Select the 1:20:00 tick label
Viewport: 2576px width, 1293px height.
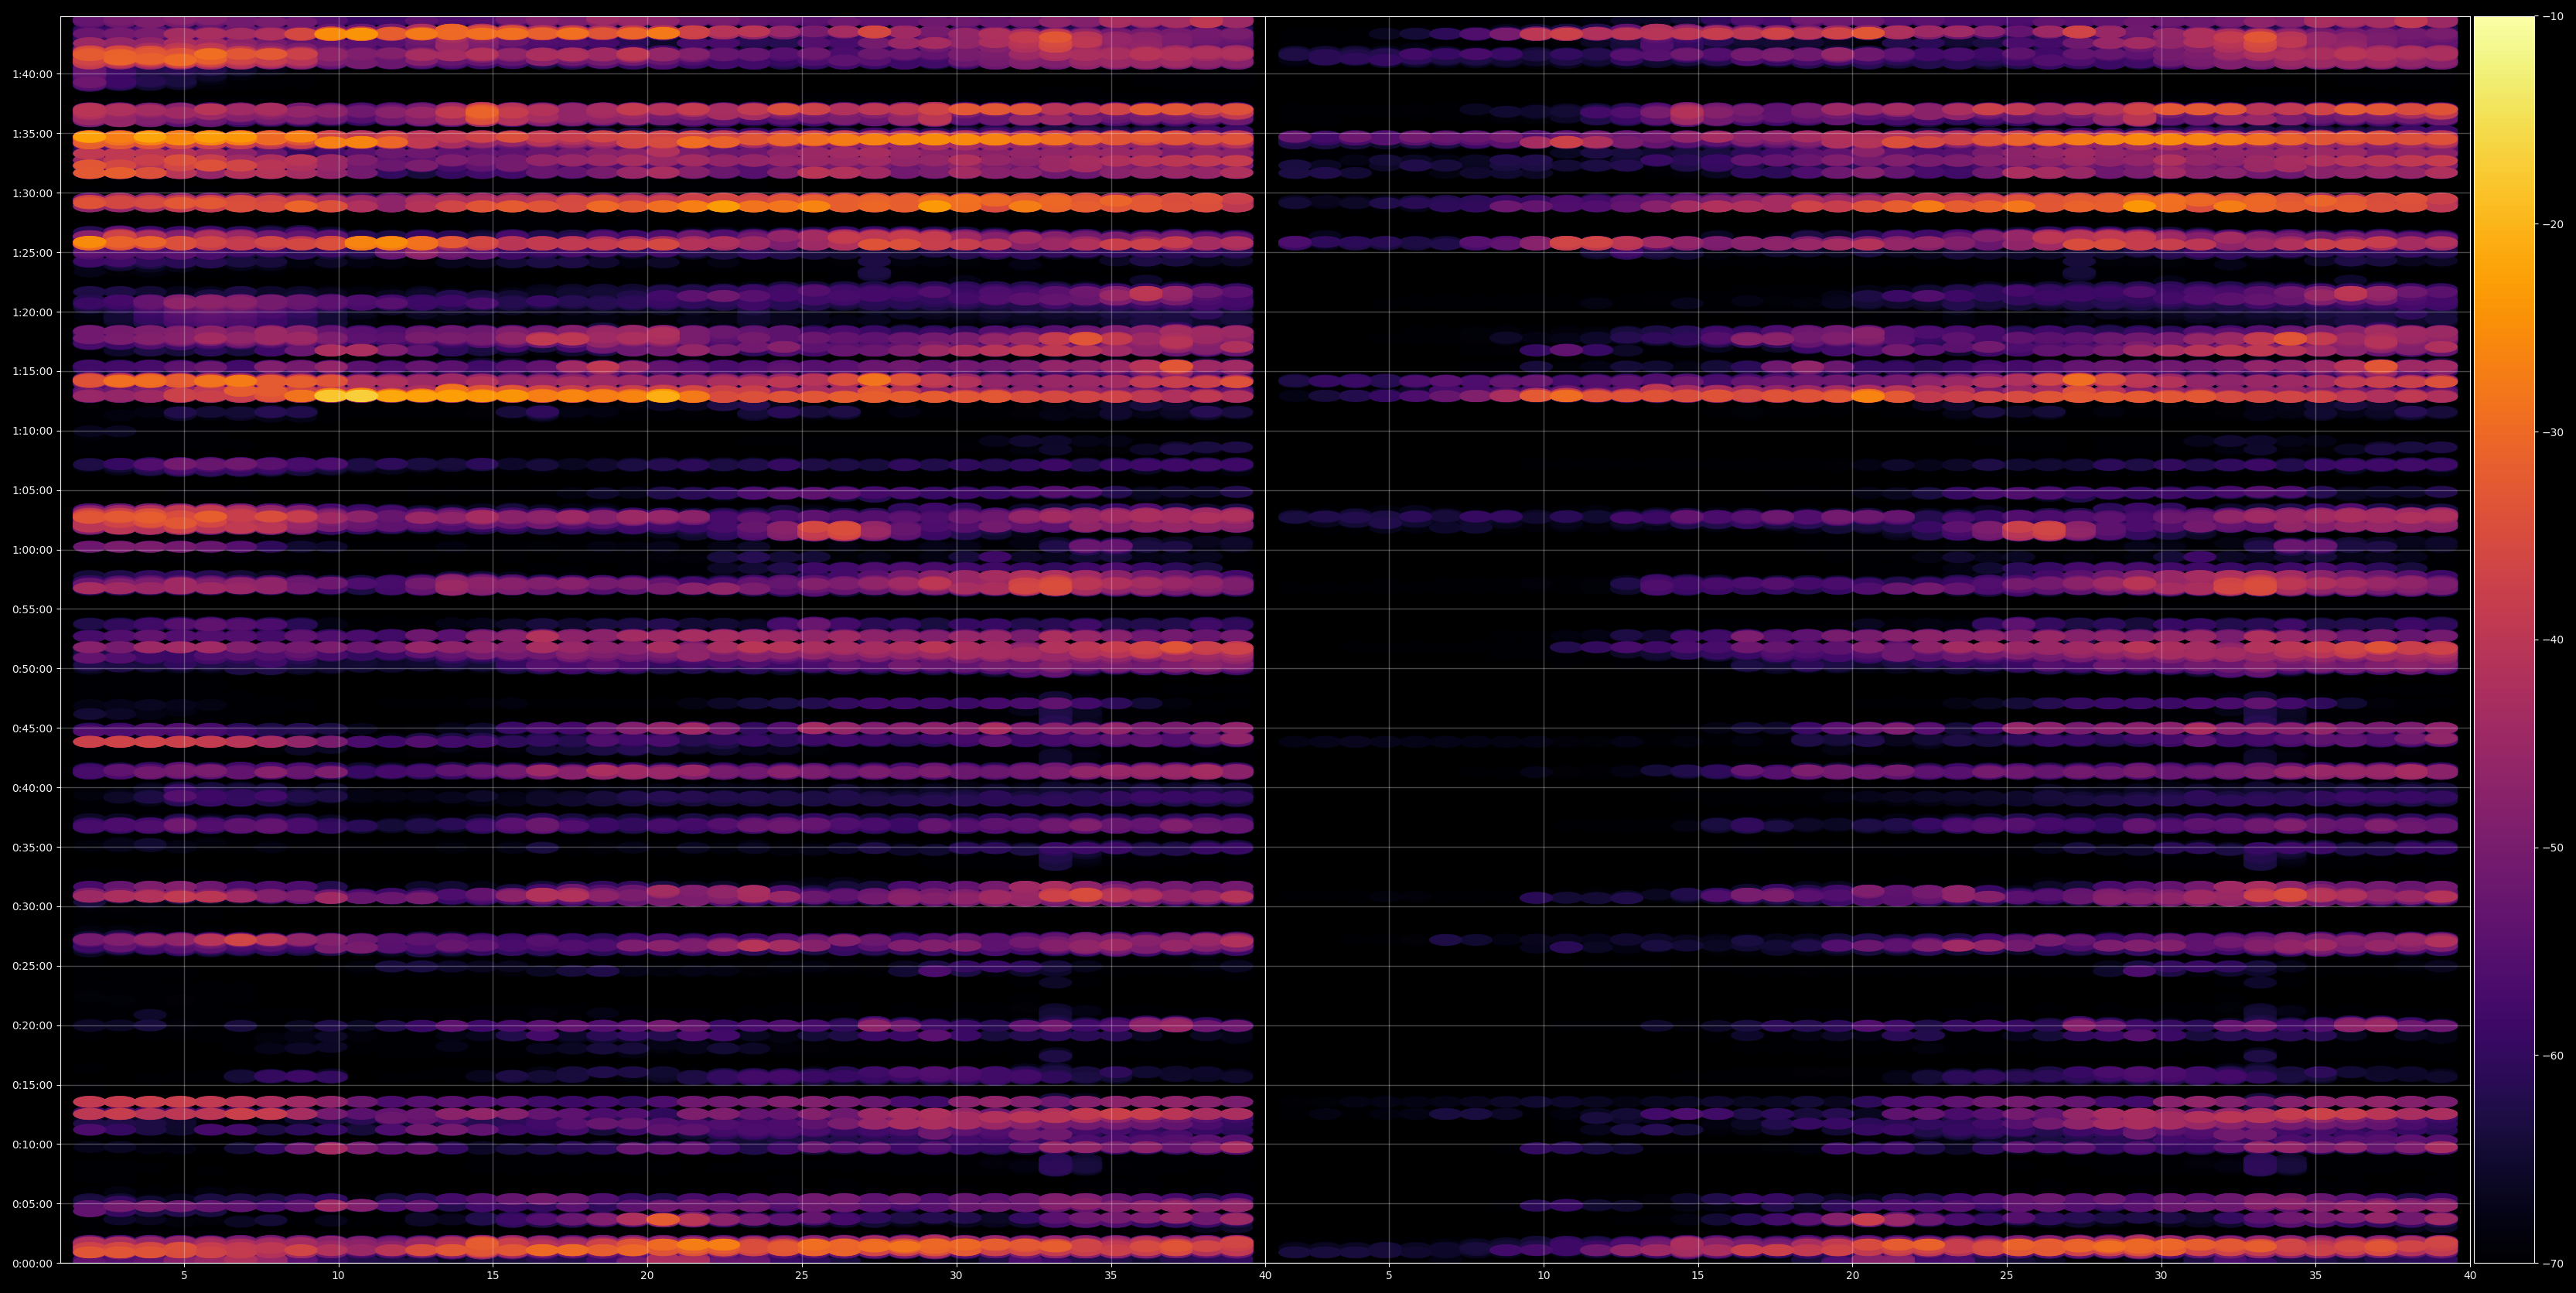(33, 311)
